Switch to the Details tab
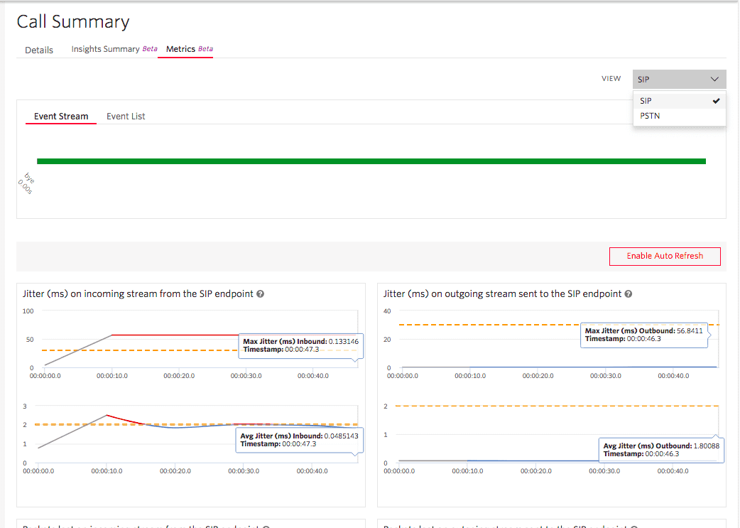The image size is (740, 528). point(39,50)
